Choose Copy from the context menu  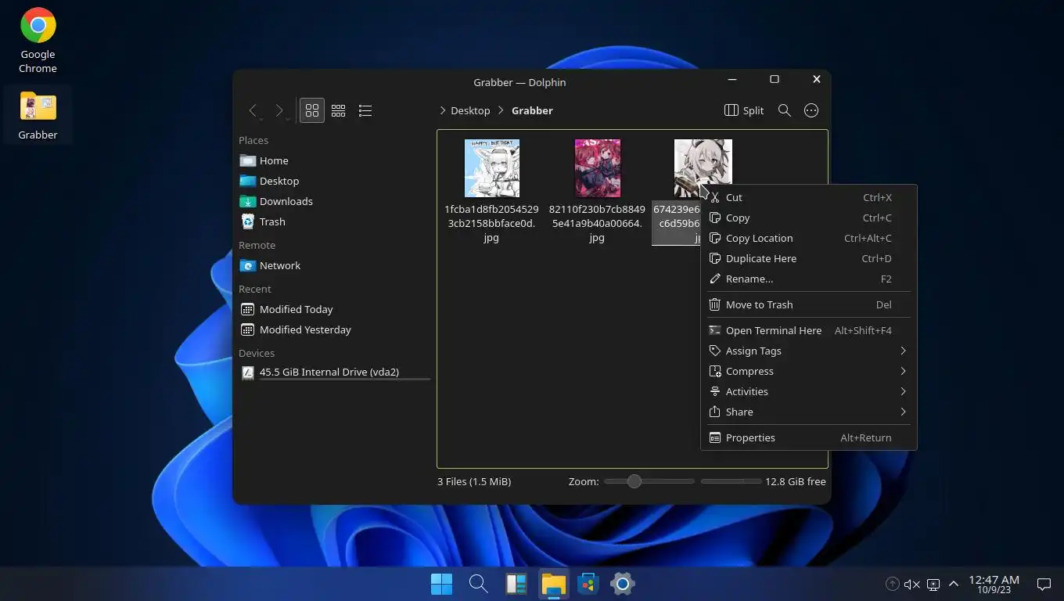[x=808, y=218]
